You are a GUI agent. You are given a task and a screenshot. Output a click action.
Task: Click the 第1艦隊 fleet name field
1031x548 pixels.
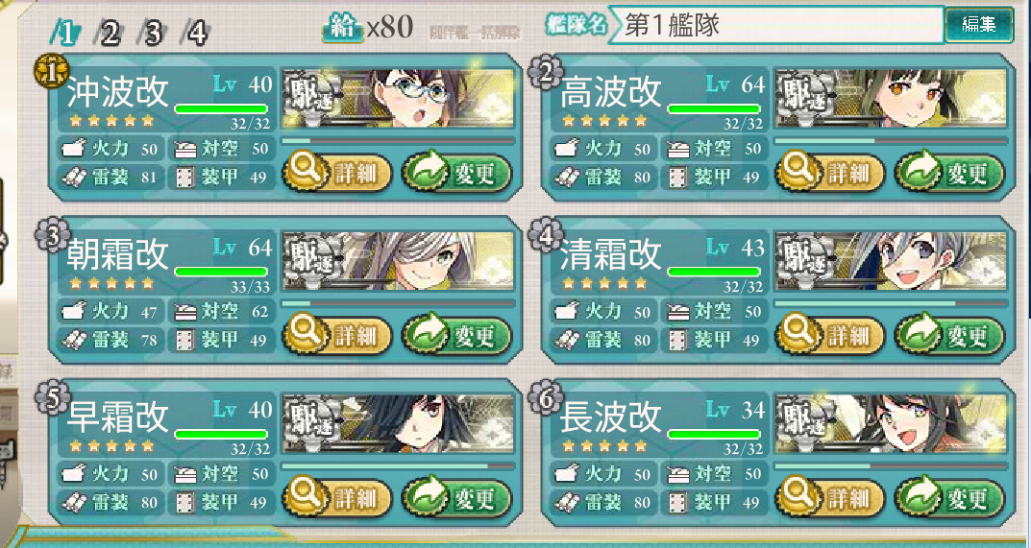776,25
